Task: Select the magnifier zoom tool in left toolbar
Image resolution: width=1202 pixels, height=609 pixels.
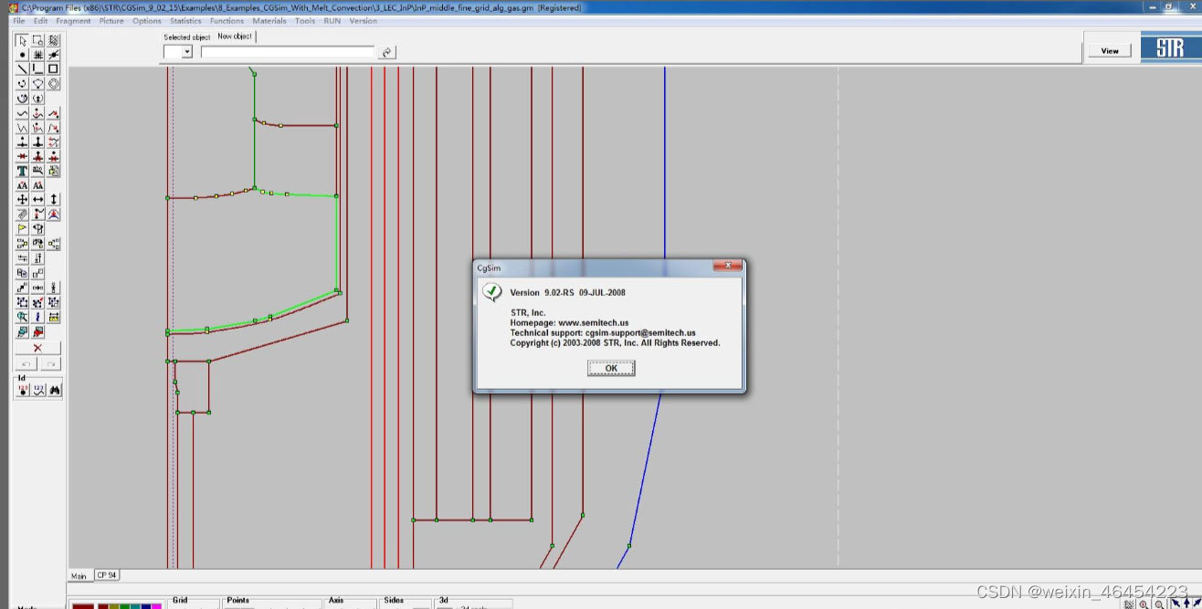Action: [x=22, y=317]
